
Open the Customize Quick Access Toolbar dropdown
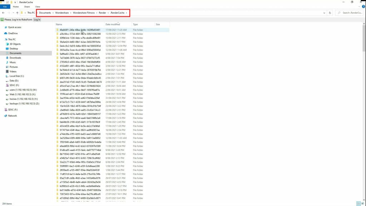15,2
